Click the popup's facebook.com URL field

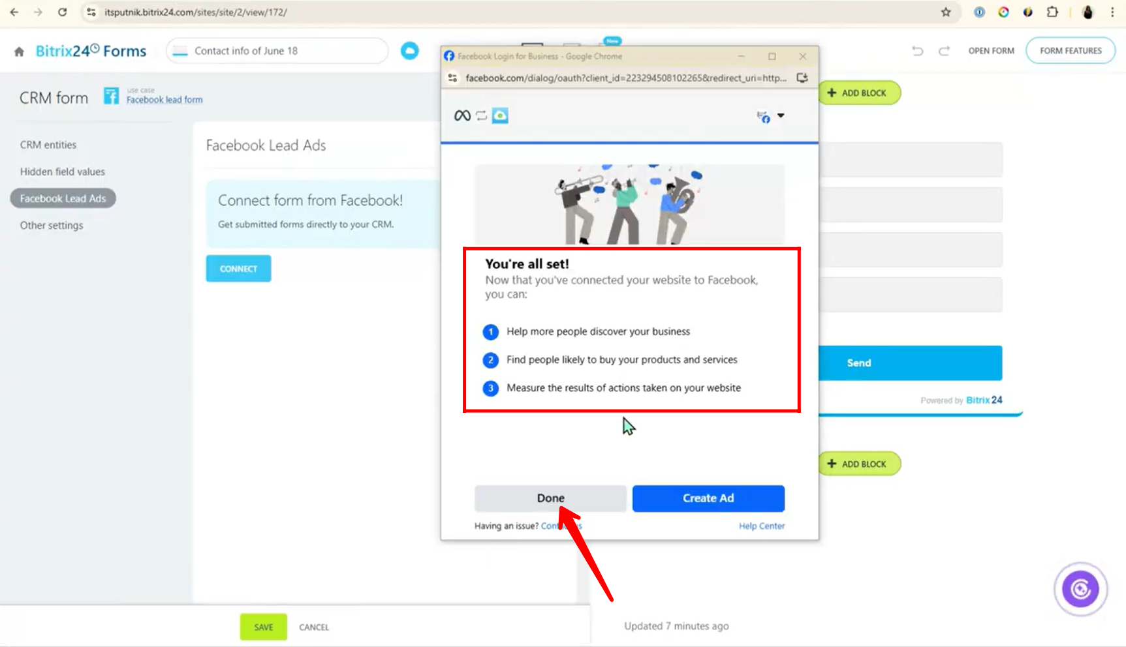click(x=626, y=78)
